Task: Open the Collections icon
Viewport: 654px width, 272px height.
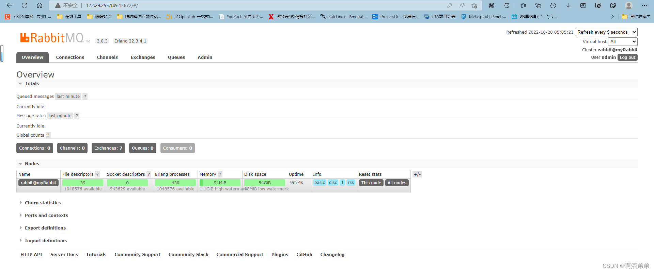Action: (538, 5)
